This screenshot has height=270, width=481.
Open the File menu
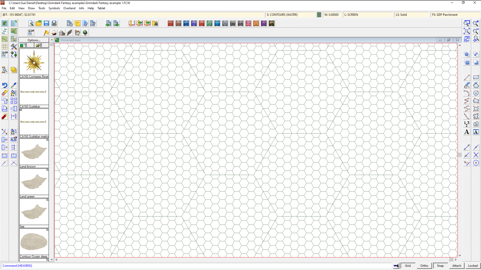click(4, 8)
